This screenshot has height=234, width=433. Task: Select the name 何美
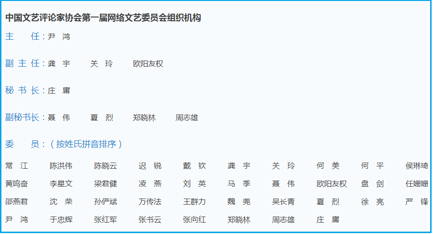[x=328, y=166]
